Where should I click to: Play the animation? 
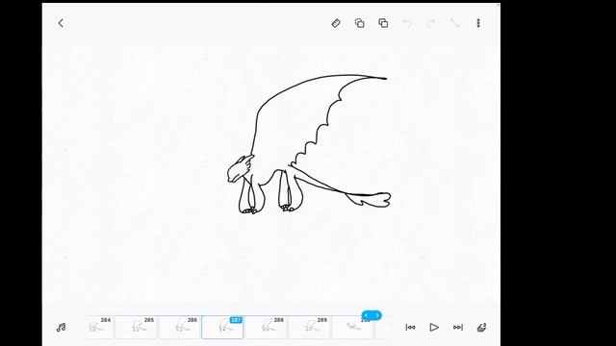(x=434, y=327)
